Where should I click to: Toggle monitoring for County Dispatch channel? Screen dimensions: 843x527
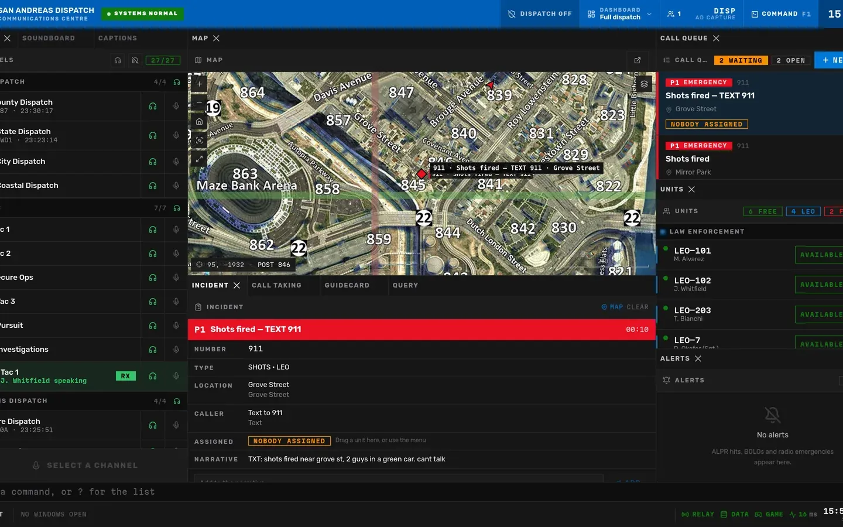pyautogui.click(x=153, y=107)
